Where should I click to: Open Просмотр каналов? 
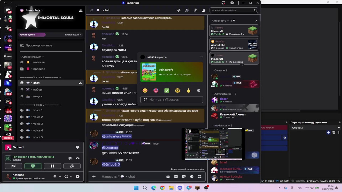tap(51, 46)
